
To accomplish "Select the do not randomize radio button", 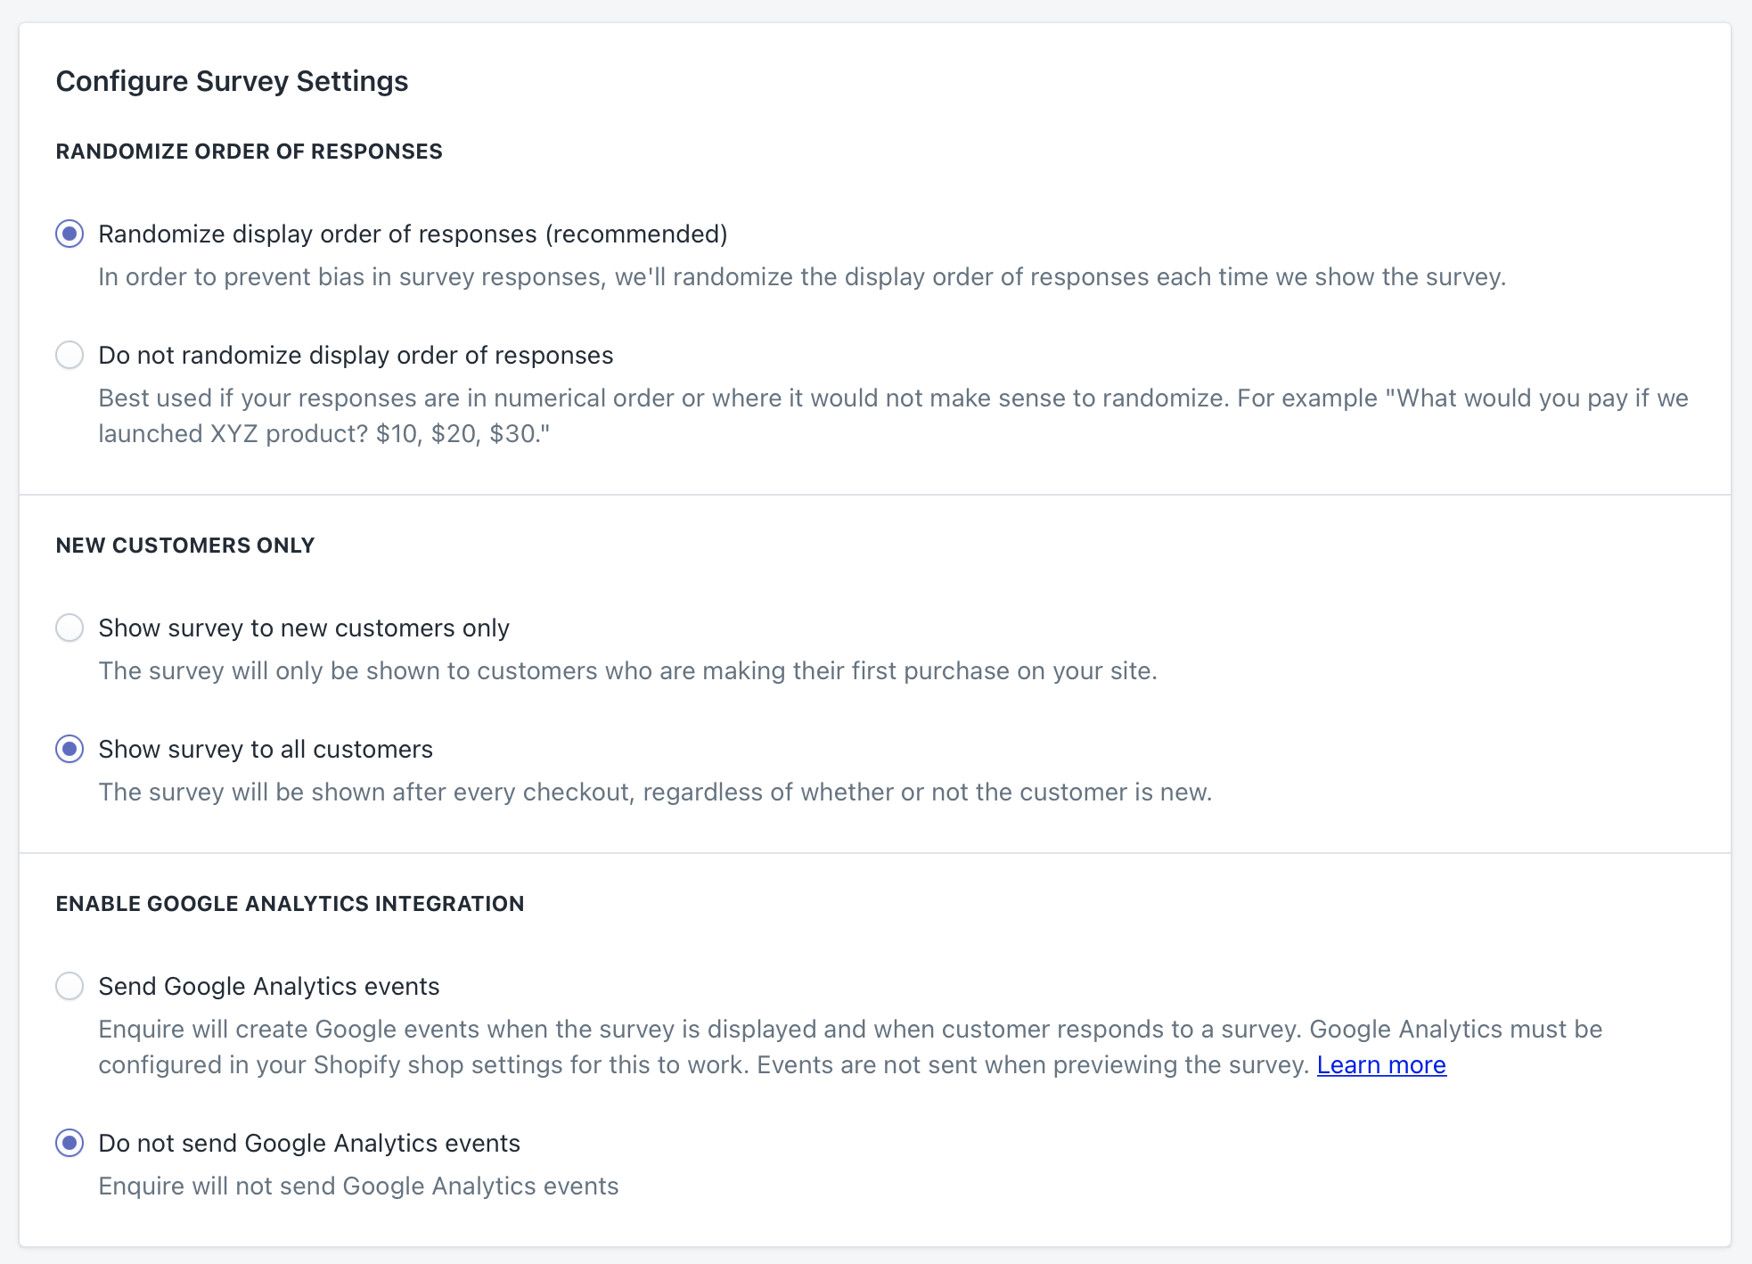I will point(70,355).
